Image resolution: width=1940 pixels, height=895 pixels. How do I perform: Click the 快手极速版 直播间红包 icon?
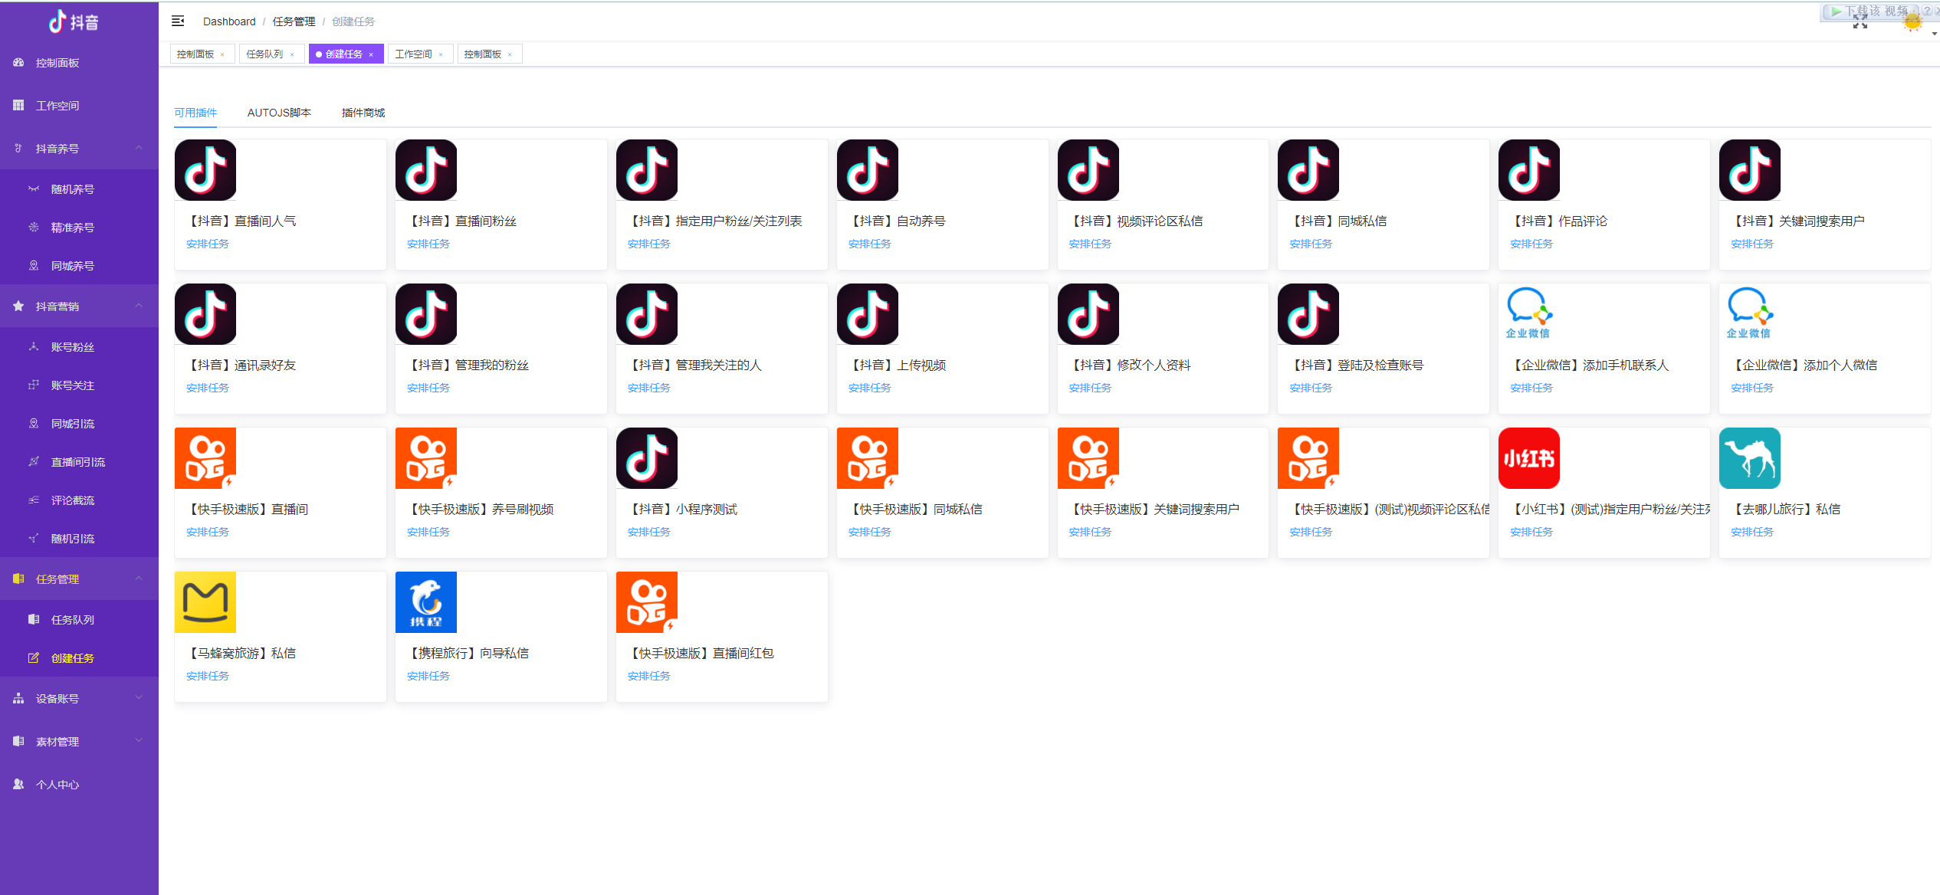tap(647, 602)
